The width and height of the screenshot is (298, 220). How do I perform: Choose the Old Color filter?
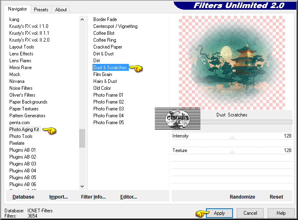pos(102,88)
